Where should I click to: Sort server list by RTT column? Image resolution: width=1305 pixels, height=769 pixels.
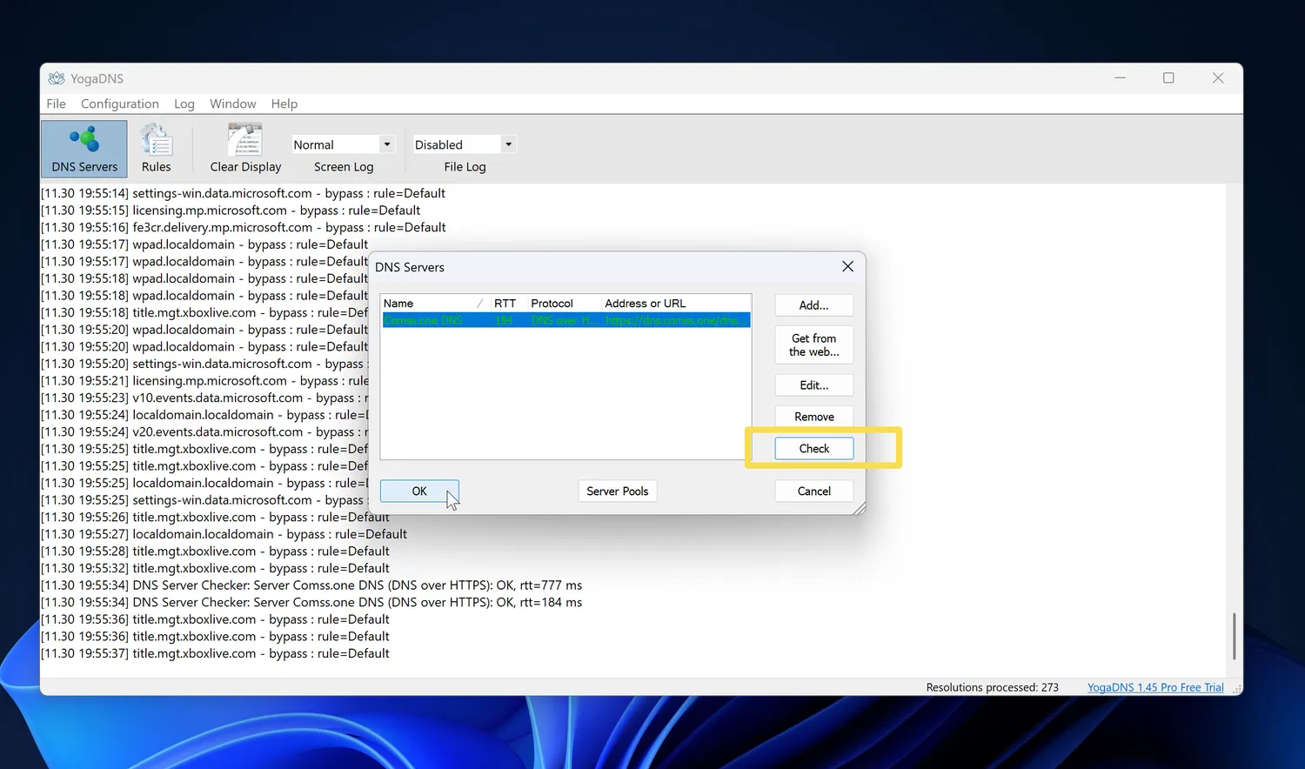click(x=508, y=304)
